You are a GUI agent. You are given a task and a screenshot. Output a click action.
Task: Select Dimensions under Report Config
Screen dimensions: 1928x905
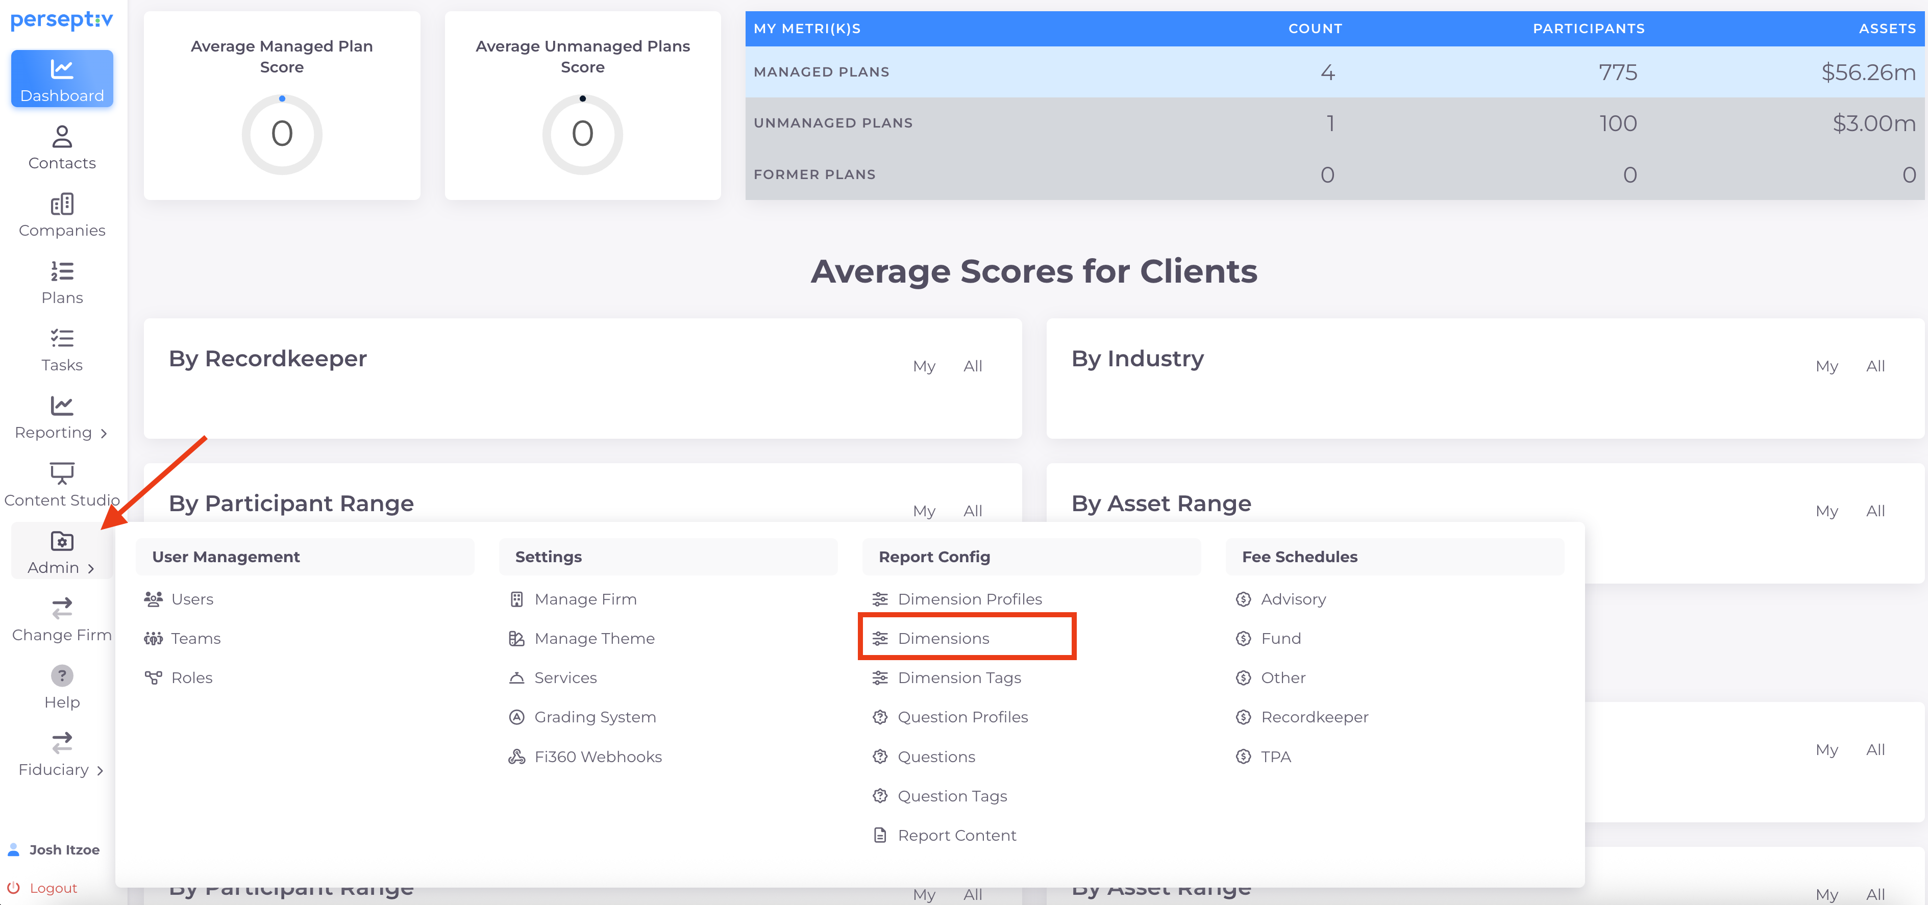943,638
